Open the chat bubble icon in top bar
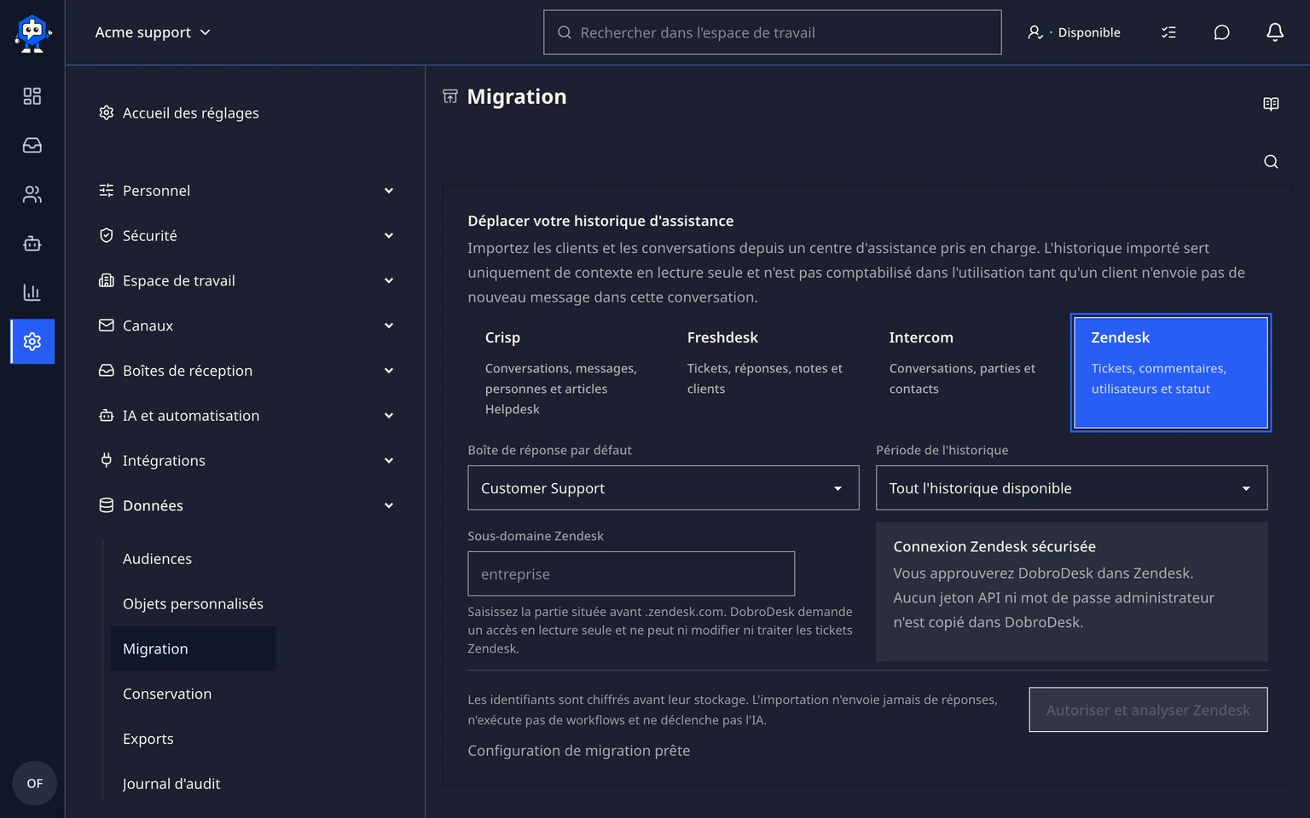 pos(1221,32)
